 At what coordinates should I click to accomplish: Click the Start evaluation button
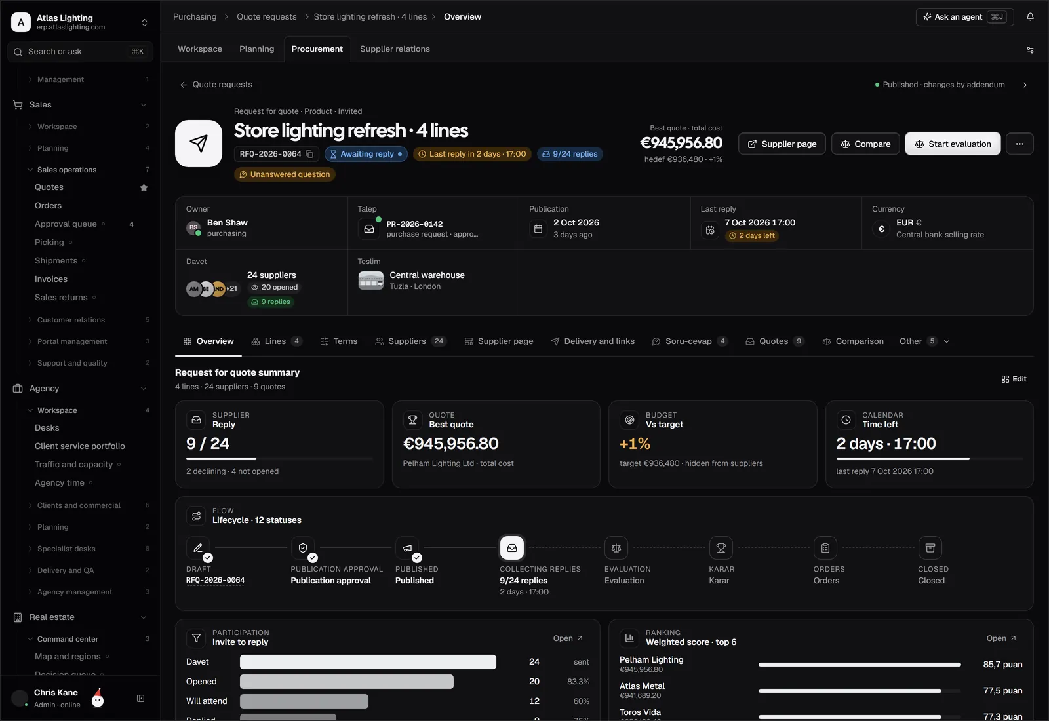pos(953,144)
